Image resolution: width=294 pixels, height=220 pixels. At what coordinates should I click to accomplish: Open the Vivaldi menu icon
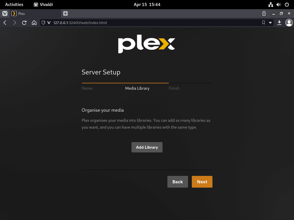5,13
